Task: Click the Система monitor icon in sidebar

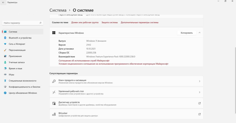Action: pyautogui.click(x=5, y=32)
